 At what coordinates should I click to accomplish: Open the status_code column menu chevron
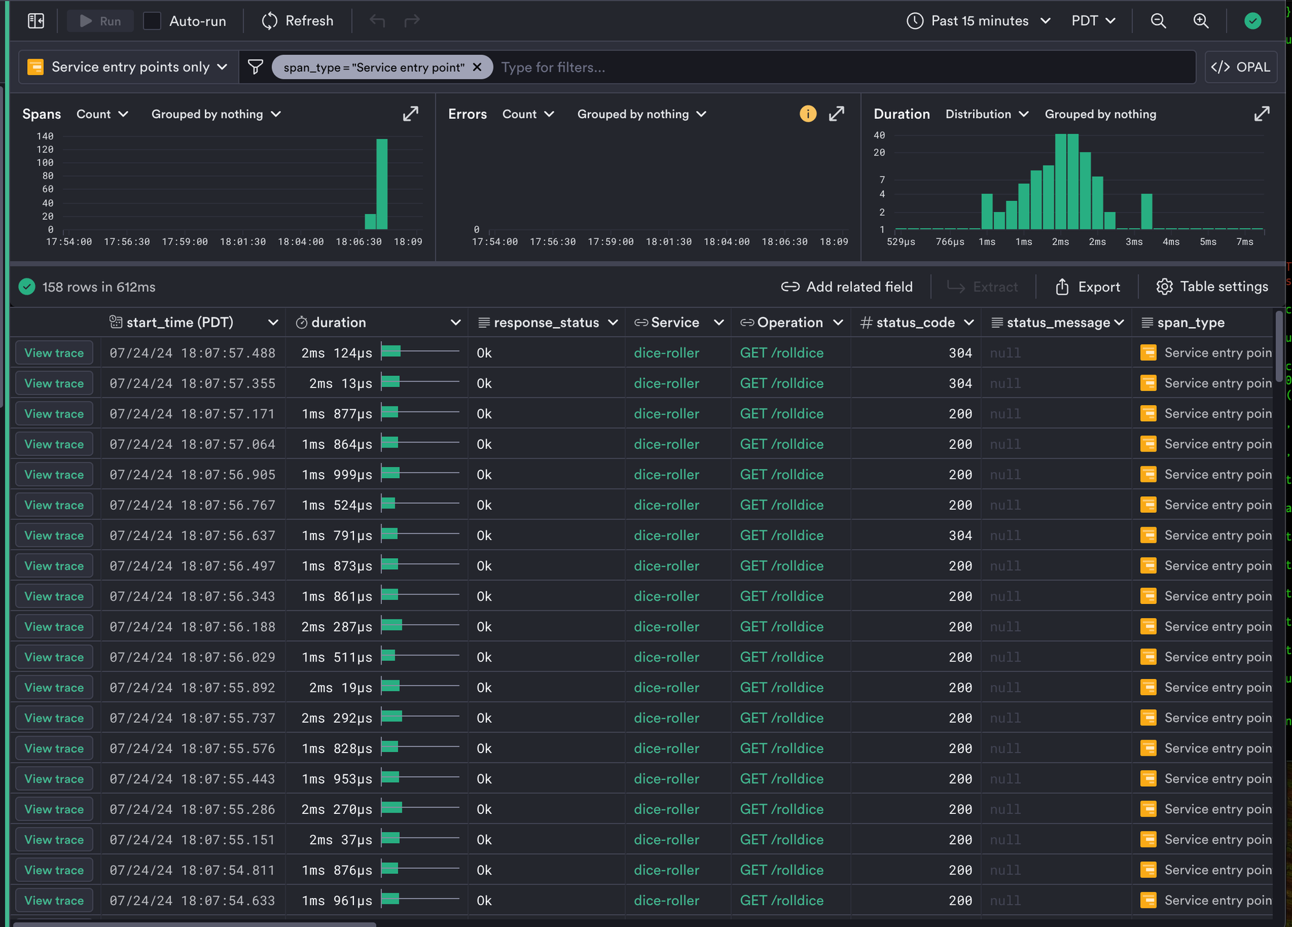tap(968, 322)
